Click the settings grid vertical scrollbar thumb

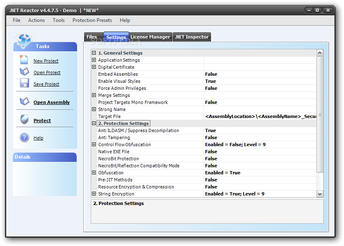tap(320, 114)
